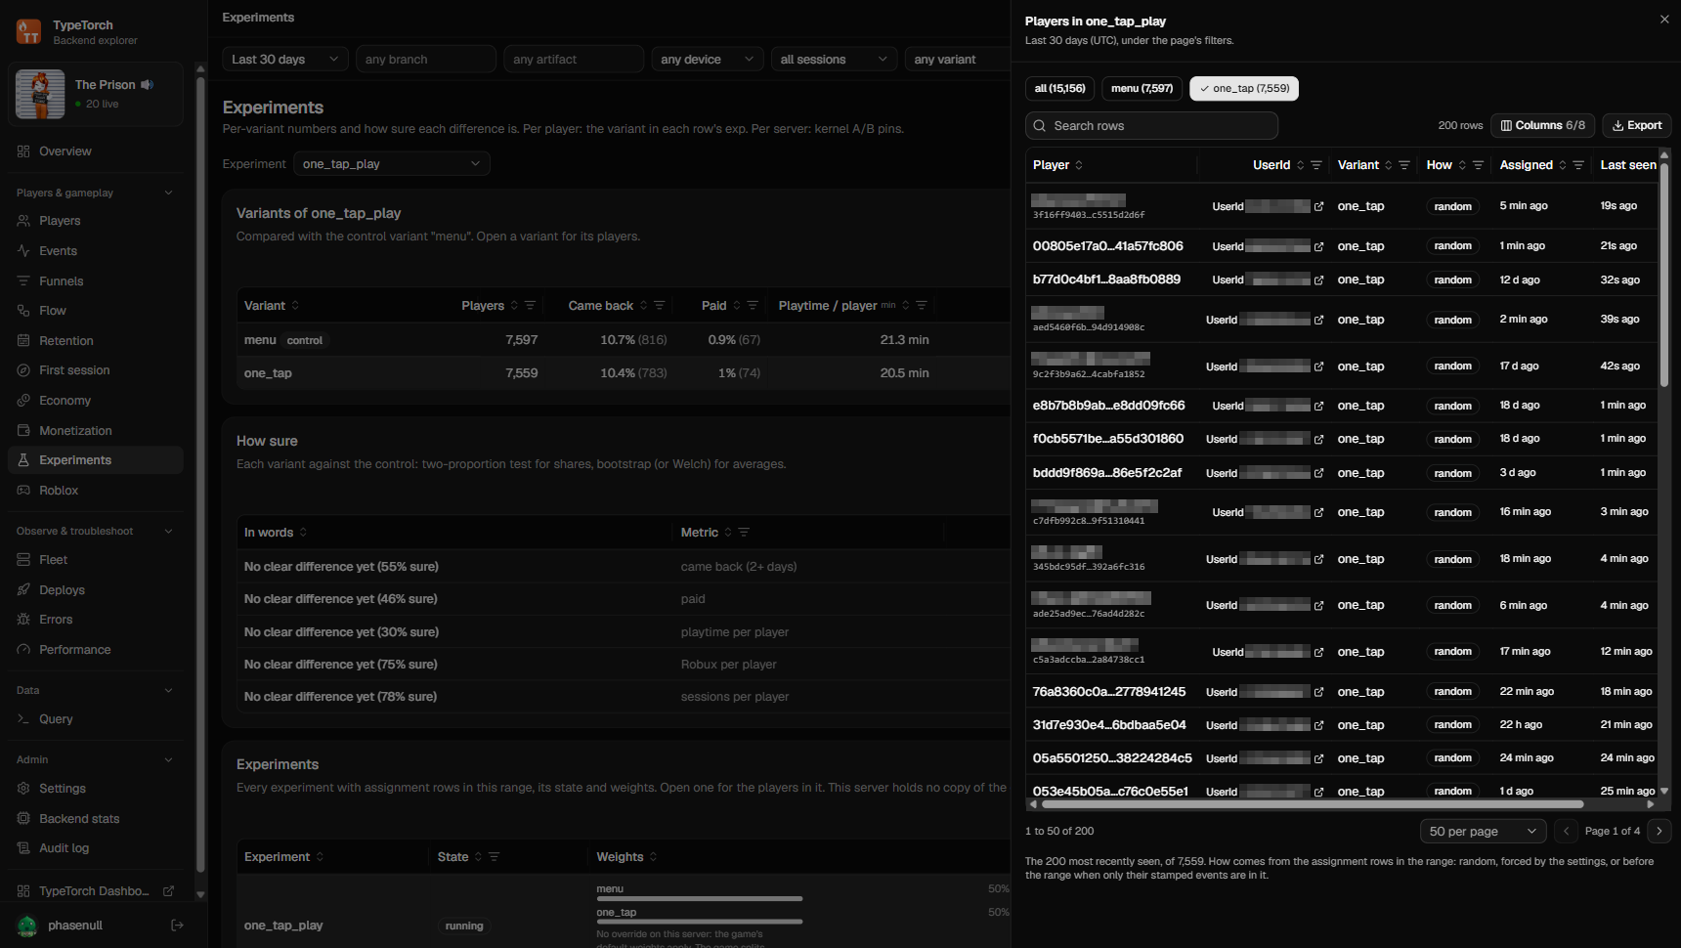
Task: Click the Columns 6/8 button
Action: point(1542,125)
